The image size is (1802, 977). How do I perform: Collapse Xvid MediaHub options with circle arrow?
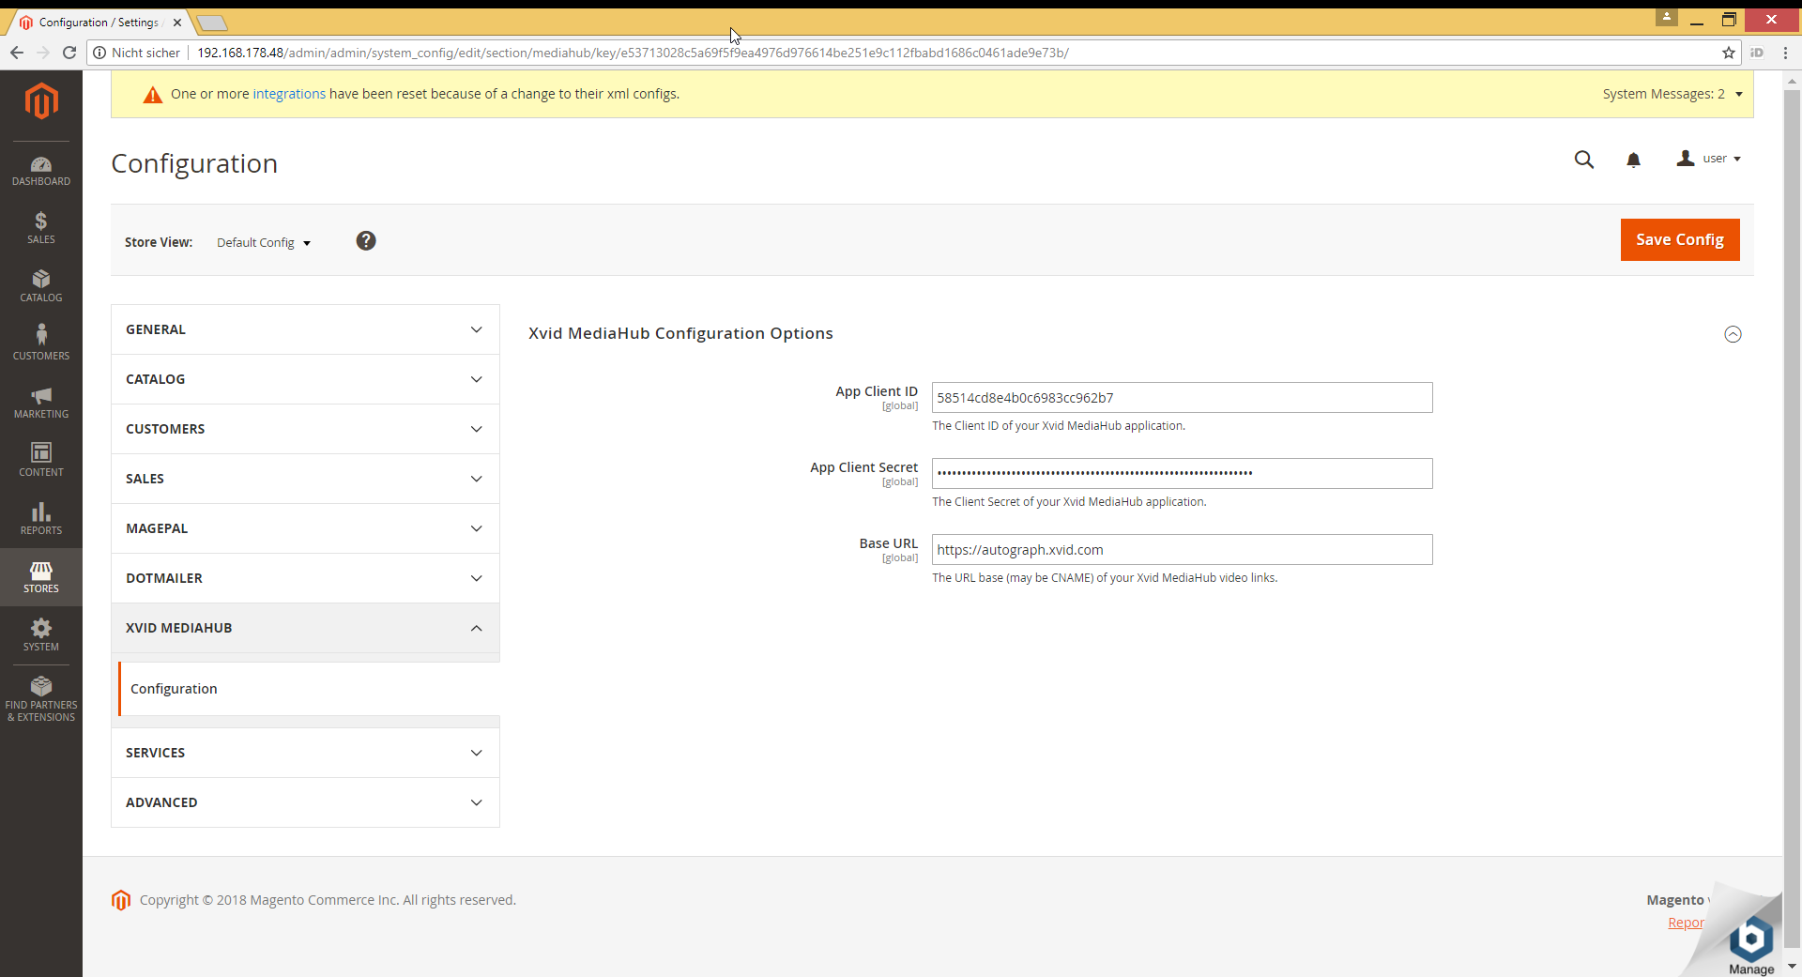pyautogui.click(x=1733, y=334)
